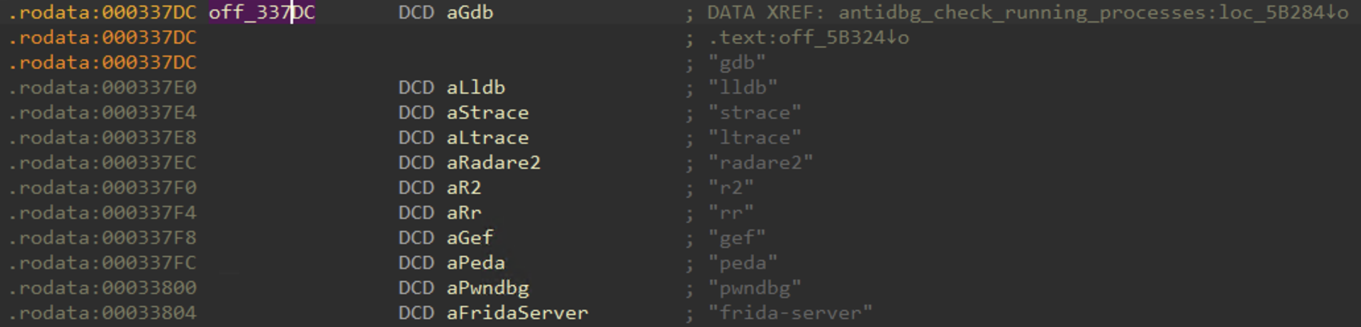The image size is (1361, 327).
Task: Click the aRadare2 symbol
Action: coord(494,163)
